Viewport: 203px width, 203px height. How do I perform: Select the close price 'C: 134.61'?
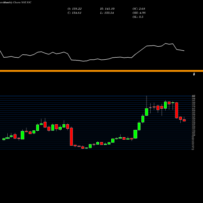pos(74,13)
